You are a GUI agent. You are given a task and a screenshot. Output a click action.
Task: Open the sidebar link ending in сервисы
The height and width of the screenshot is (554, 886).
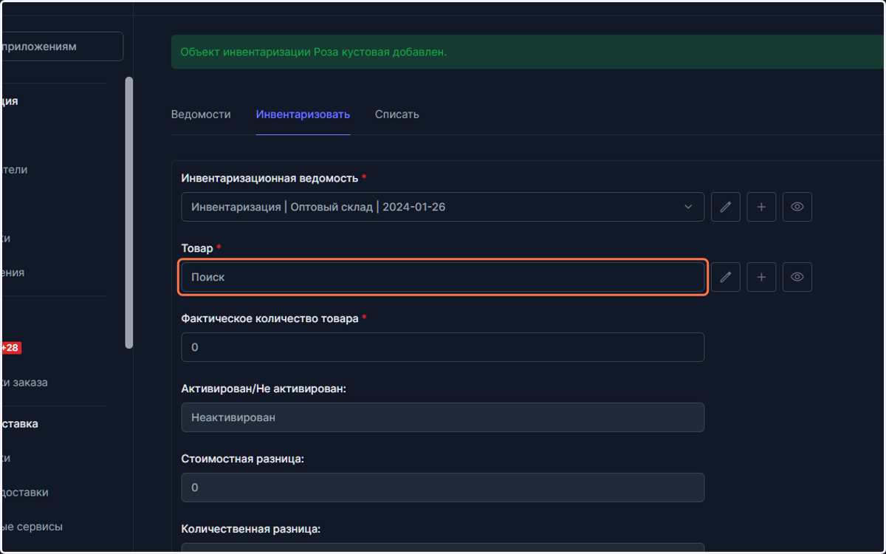coord(31,527)
